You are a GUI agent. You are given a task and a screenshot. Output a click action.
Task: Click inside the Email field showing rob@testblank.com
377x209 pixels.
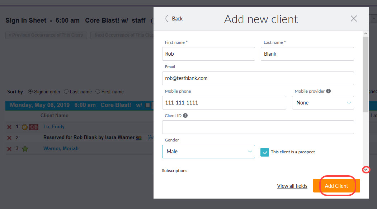click(258, 78)
